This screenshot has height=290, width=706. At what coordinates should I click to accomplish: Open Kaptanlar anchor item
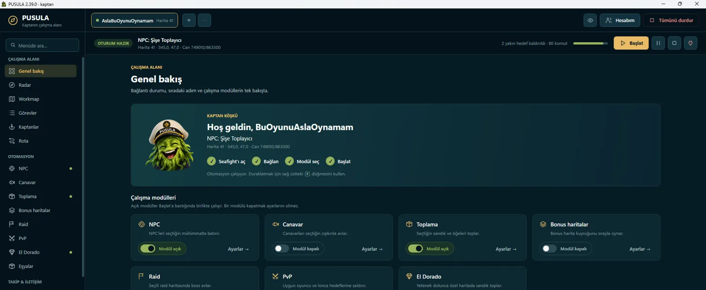point(41,127)
